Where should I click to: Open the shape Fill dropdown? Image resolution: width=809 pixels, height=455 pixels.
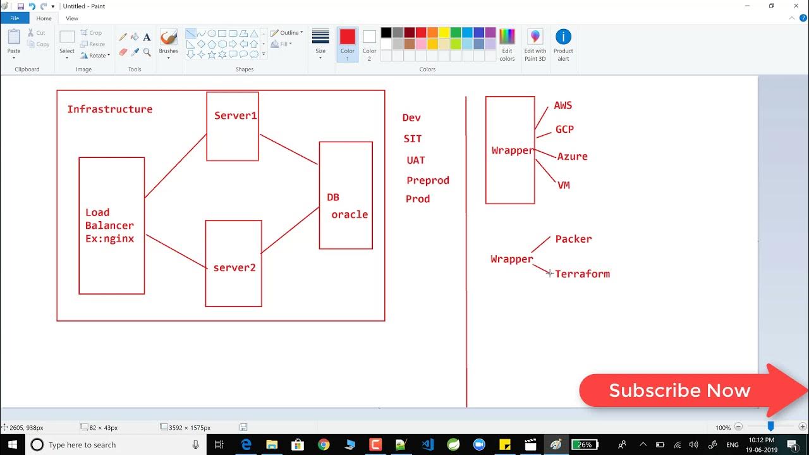pos(281,44)
